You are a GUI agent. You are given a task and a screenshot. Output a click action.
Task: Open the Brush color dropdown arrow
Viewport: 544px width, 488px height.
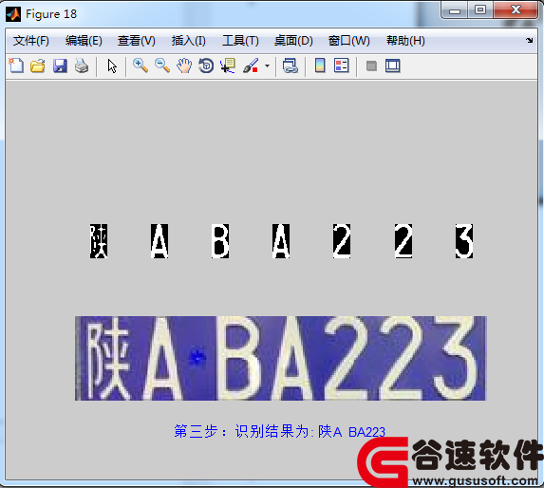click(x=267, y=66)
